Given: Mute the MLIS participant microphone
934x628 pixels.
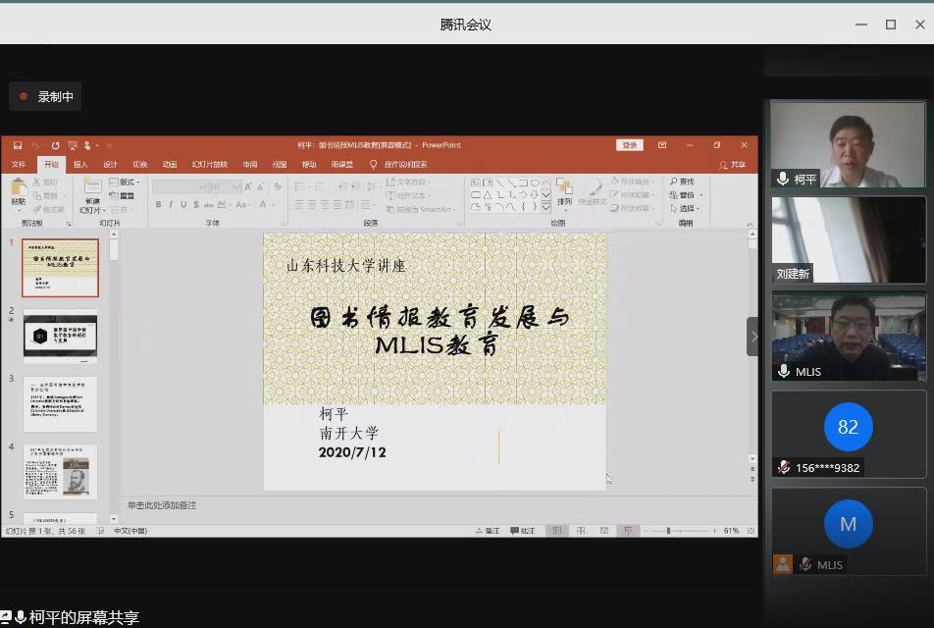Looking at the screenshot, I should pyautogui.click(x=782, y=371).
